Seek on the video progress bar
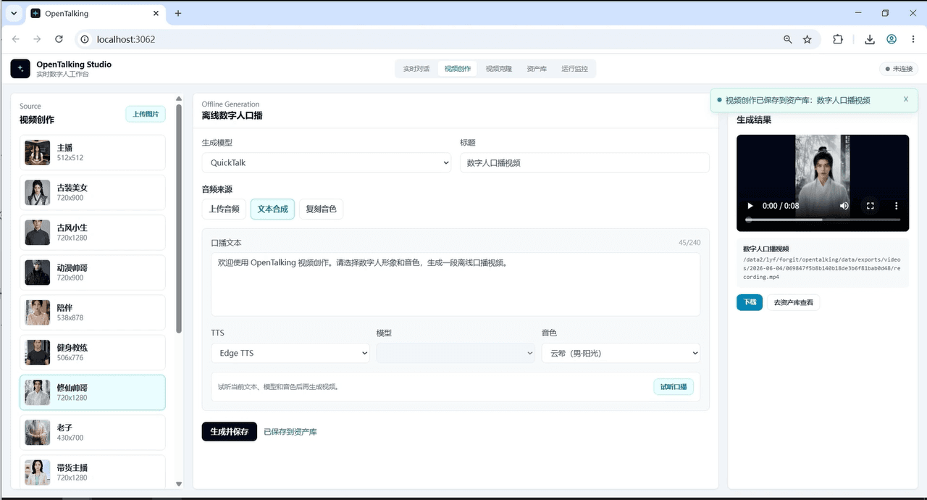The image size is (927, 500). (823, 220)
